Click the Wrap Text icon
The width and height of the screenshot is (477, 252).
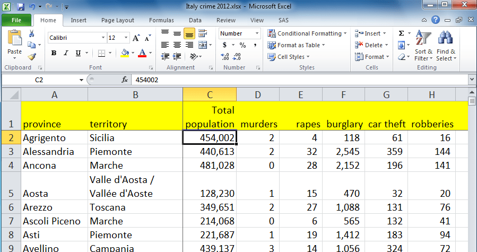click(203, 33)
